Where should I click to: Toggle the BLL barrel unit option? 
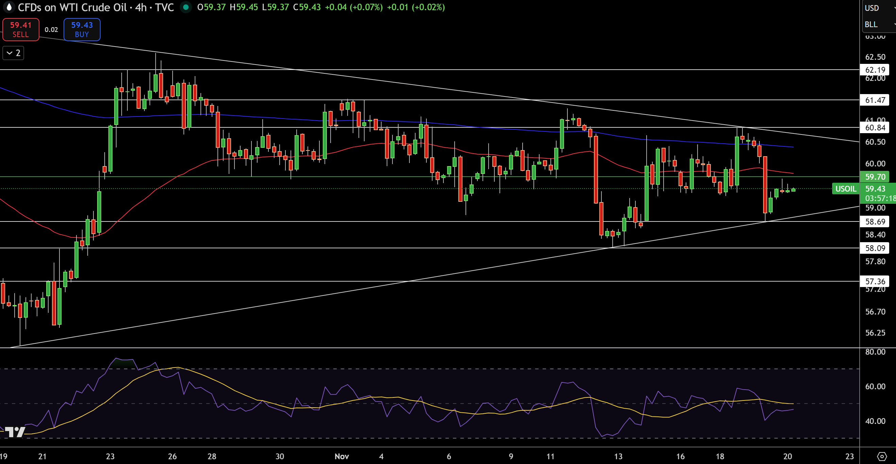point(872,24)
